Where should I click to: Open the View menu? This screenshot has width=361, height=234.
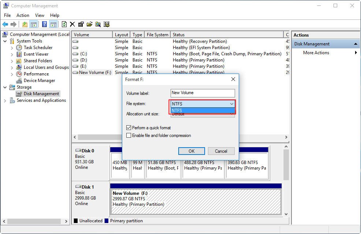[40, 15]
